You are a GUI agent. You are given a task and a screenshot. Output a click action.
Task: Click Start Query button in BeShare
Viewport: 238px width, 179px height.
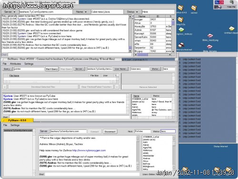[x=52, y=69]
